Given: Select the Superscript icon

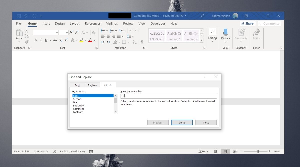Looking at the screenshot, I should click(x=65, y=40).
